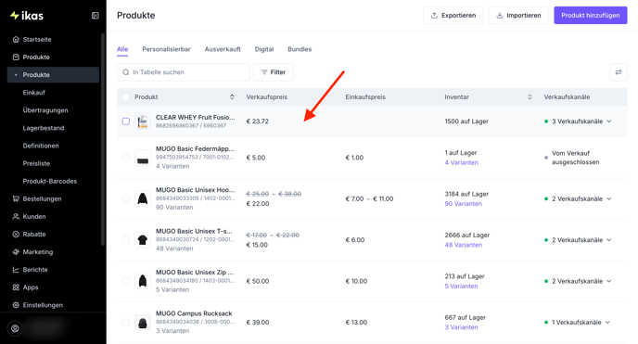
Task: Switch to the Bundles tab
Action: tap(300, 49)
